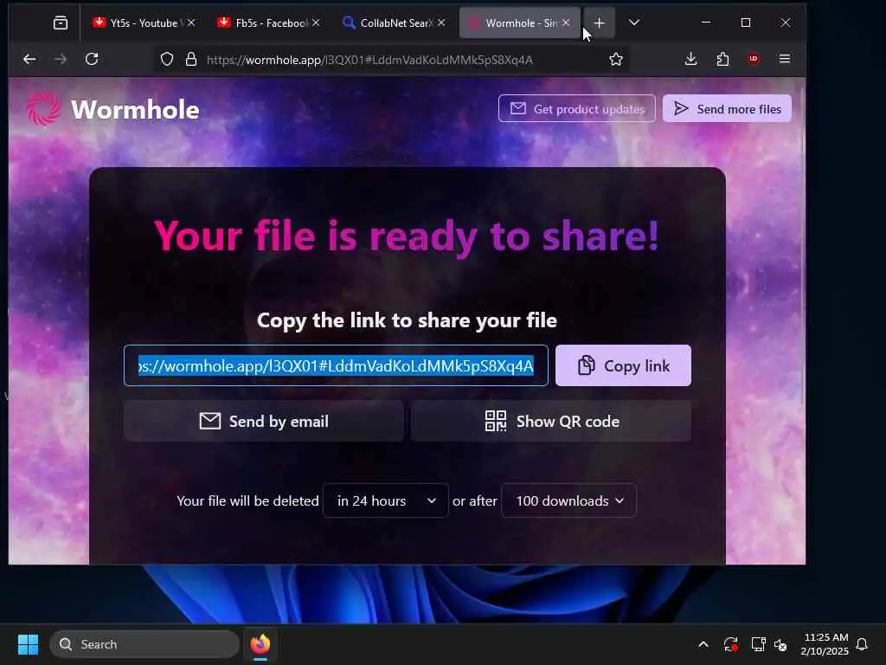The image size is (886, 665).
Task: Open the 'in 24 hours' deletion dropdown
Action: coord(385,500)
